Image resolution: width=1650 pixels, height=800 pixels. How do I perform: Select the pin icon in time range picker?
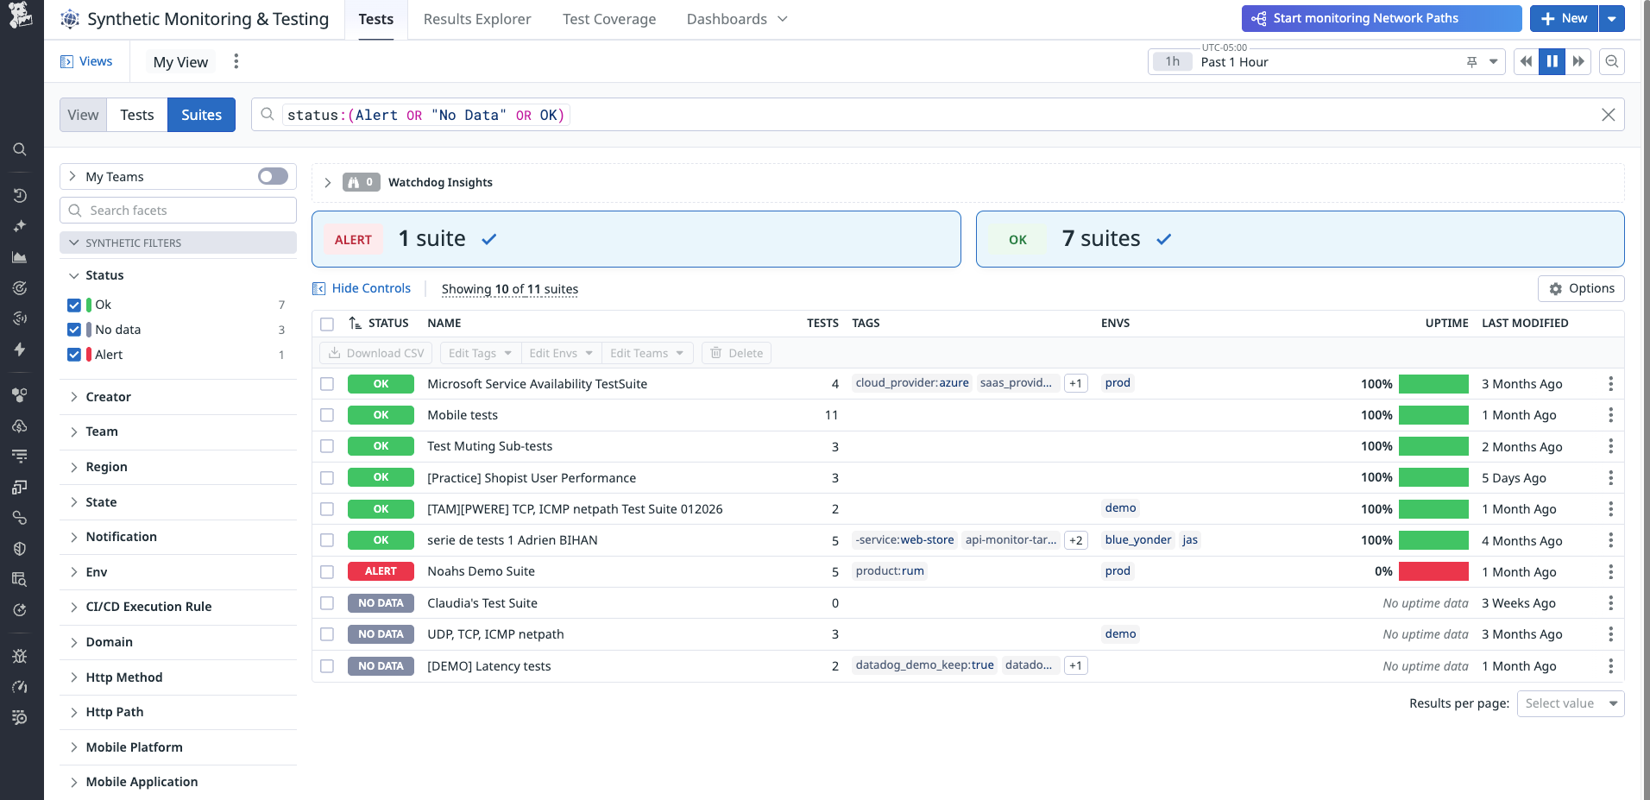click(1470, 61)
